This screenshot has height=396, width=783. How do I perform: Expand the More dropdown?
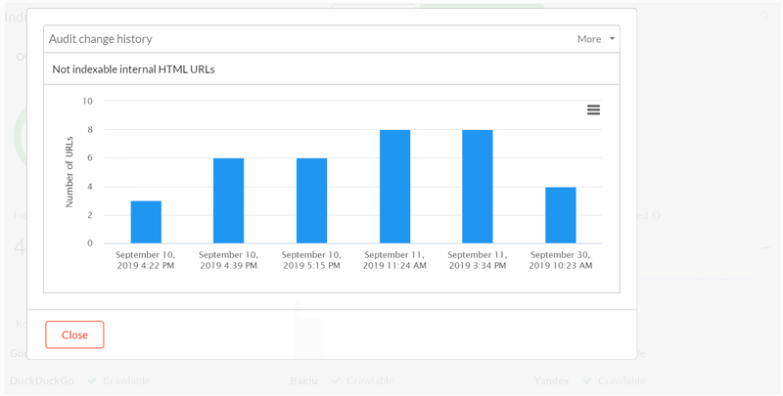point(596,39)
